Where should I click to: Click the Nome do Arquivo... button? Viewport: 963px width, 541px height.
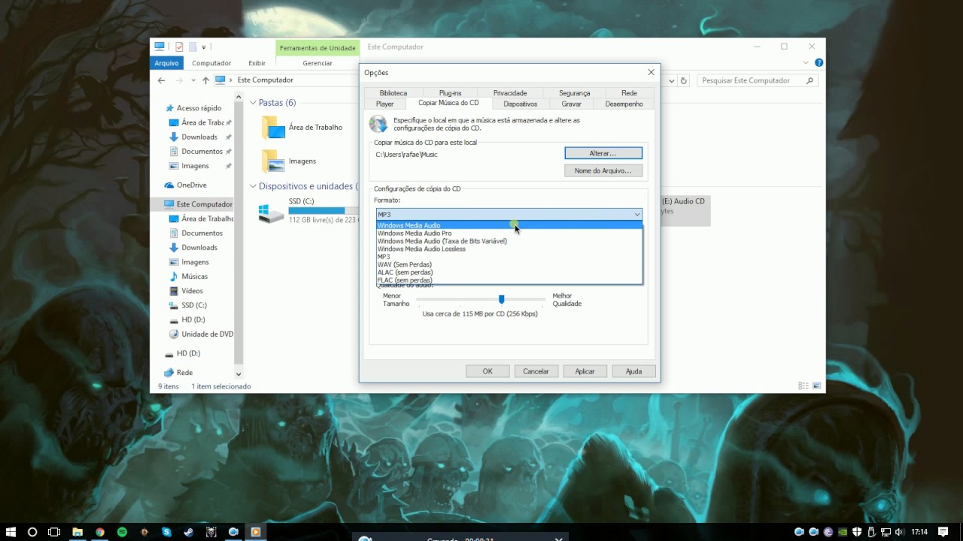tap(603, 171)
